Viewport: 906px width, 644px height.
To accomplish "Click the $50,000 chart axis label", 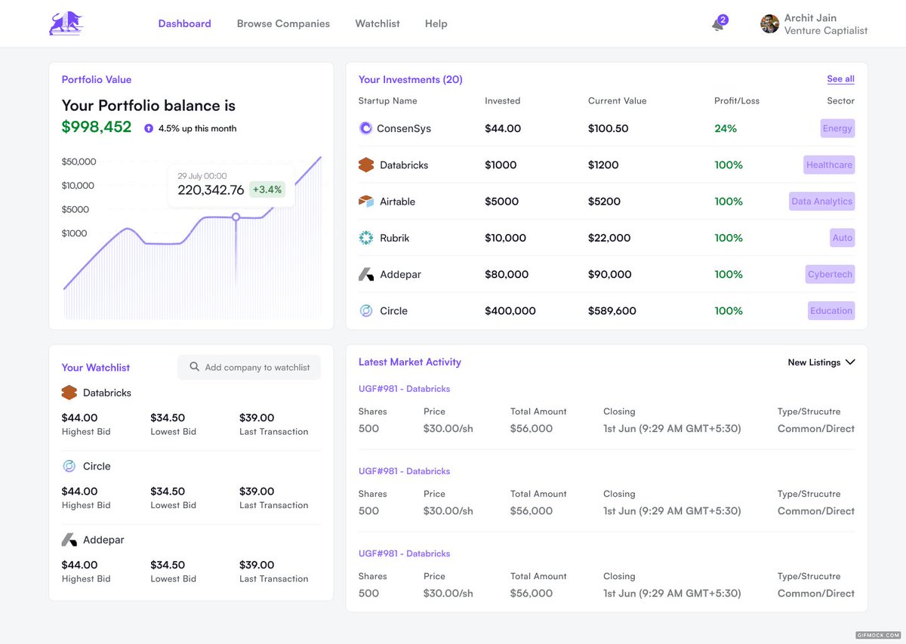I will 79,162.
